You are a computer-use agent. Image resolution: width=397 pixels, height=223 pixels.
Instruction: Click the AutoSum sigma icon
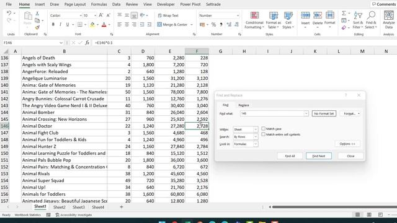pos(344,13)
